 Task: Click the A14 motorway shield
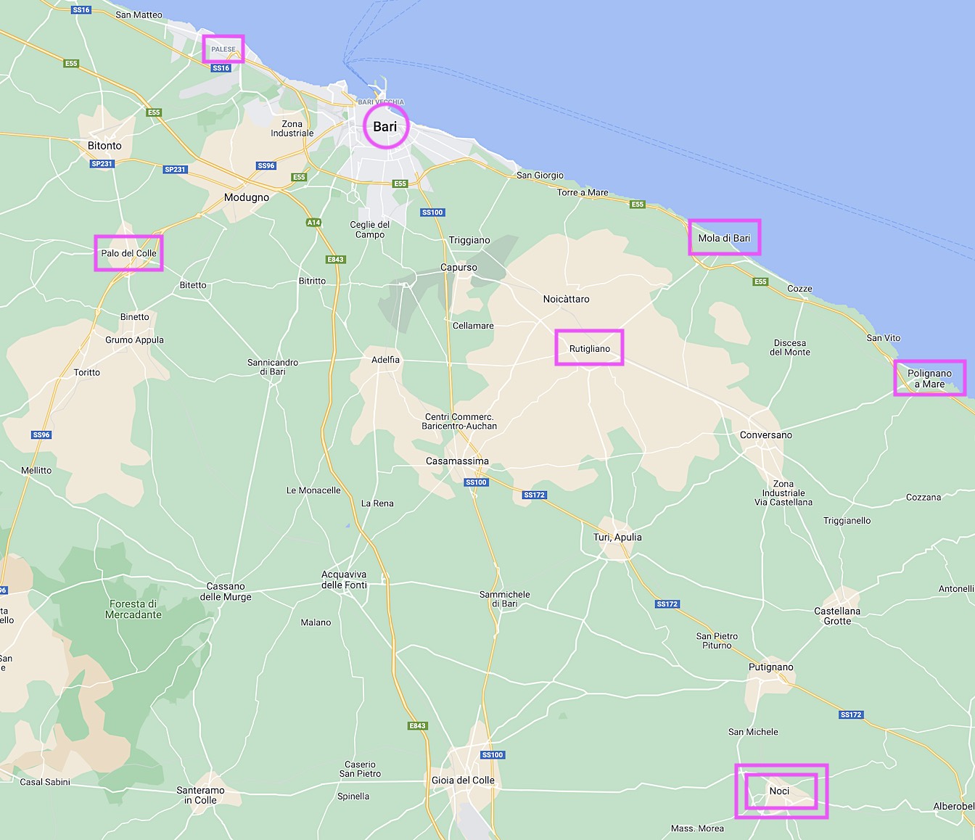[313, 223]
